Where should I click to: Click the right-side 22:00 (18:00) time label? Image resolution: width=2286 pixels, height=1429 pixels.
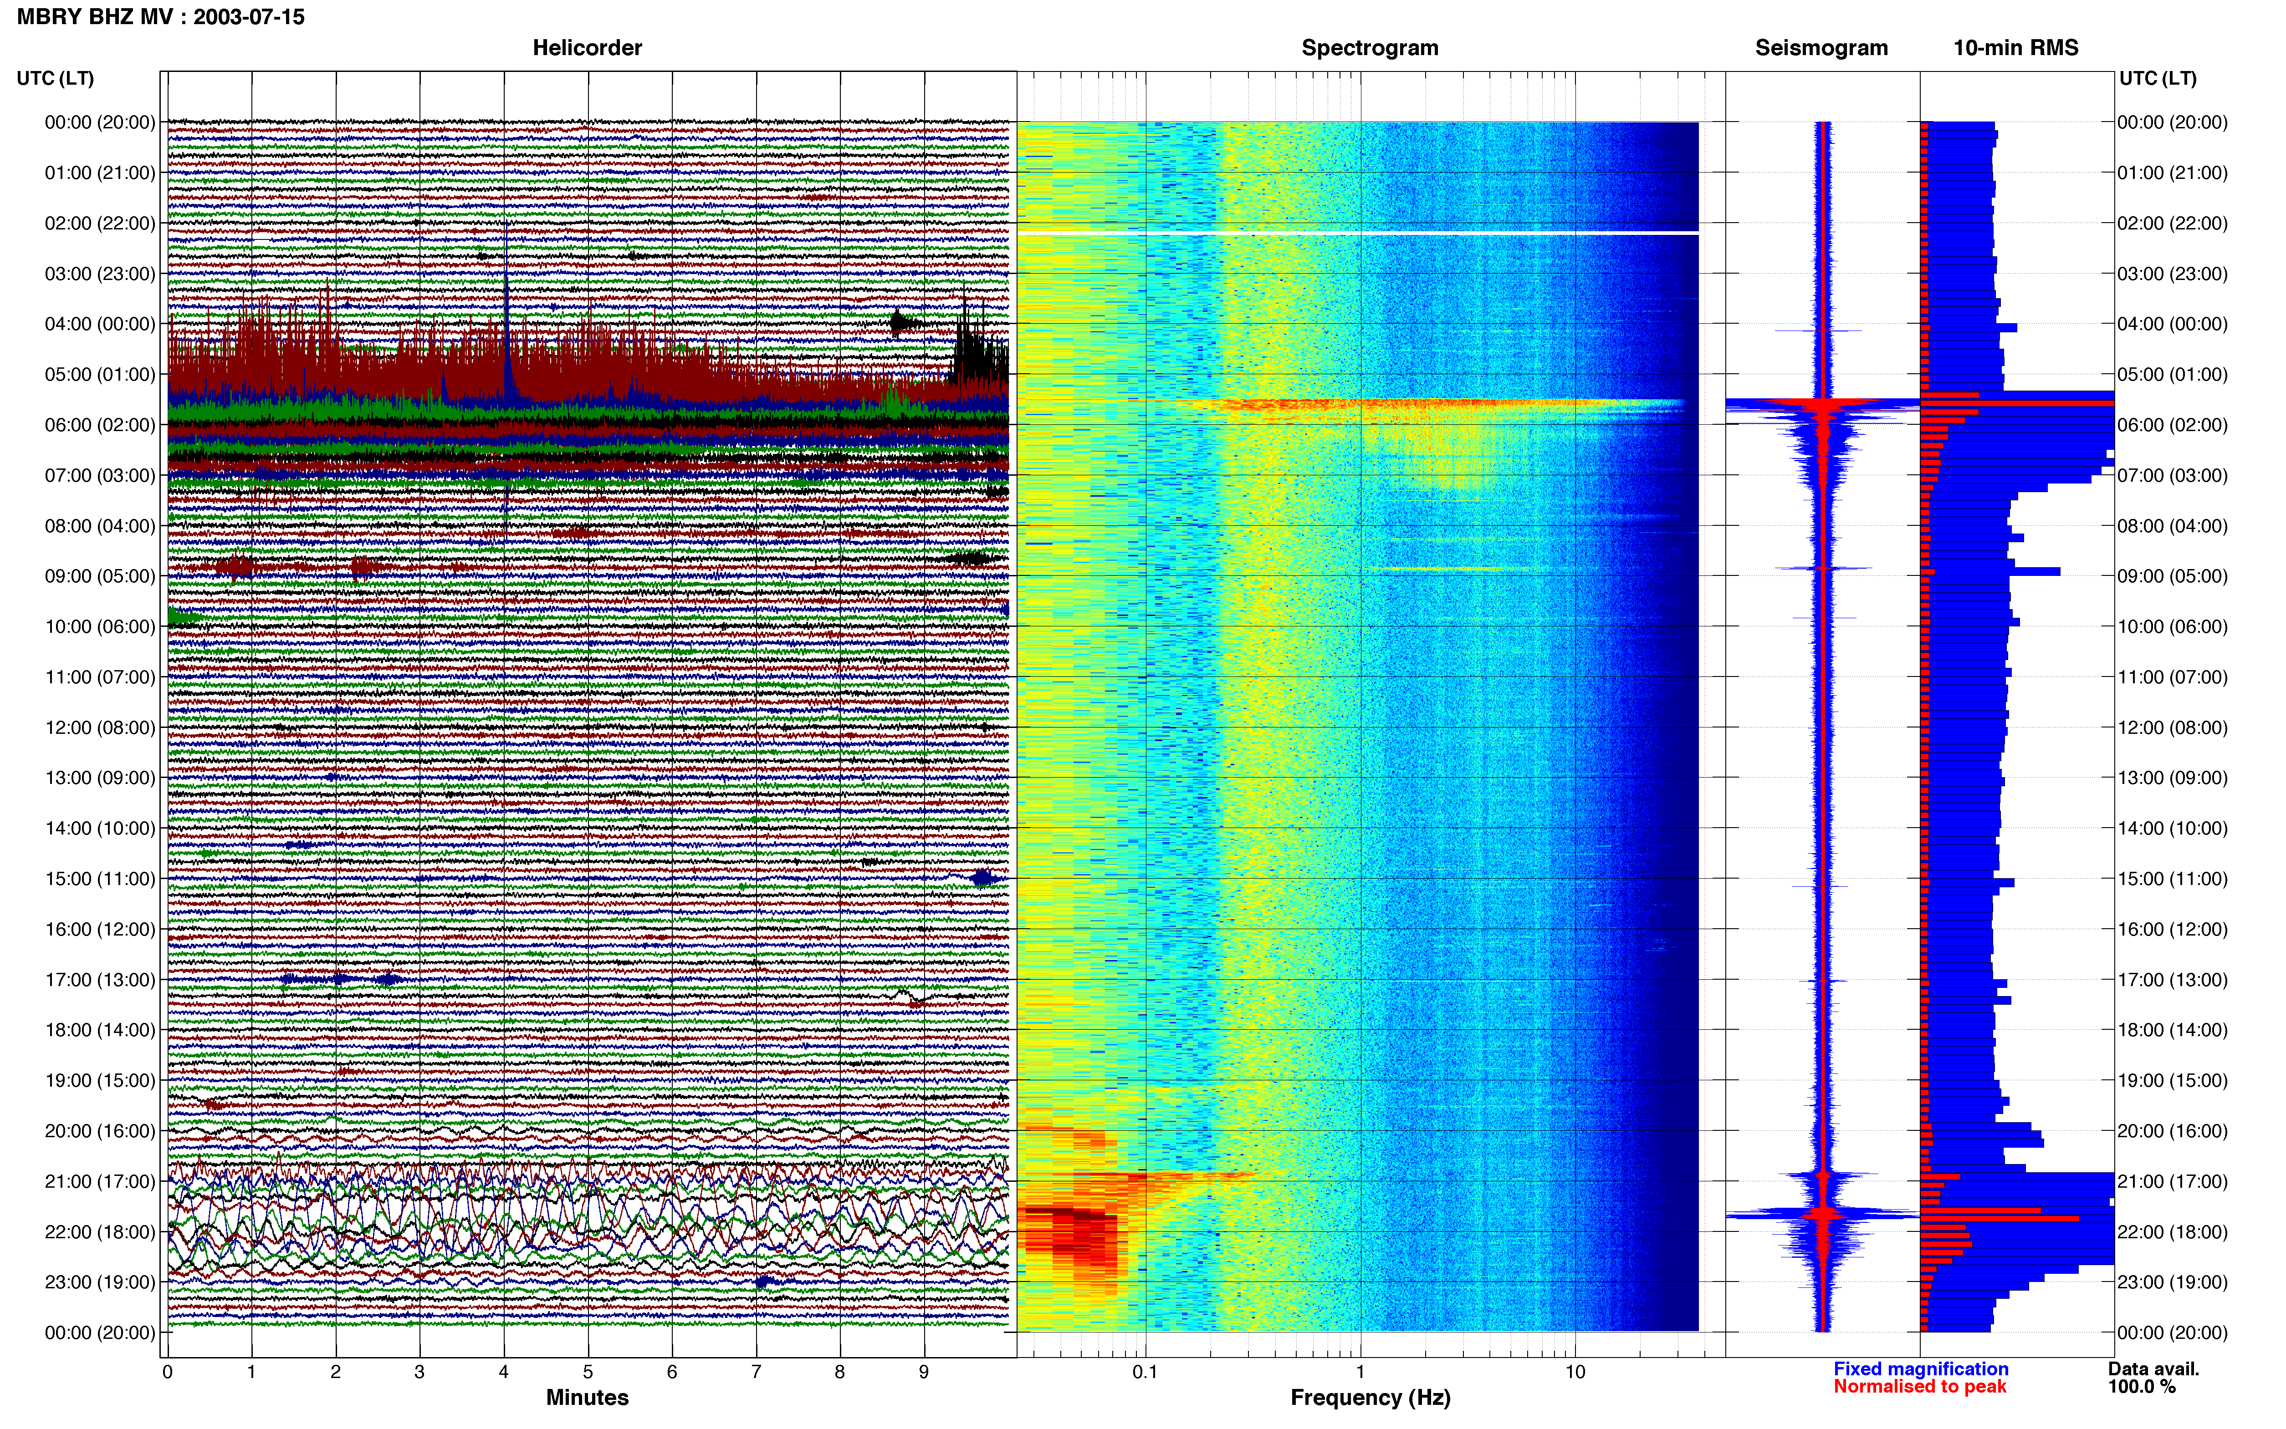coord(2173,1232)
